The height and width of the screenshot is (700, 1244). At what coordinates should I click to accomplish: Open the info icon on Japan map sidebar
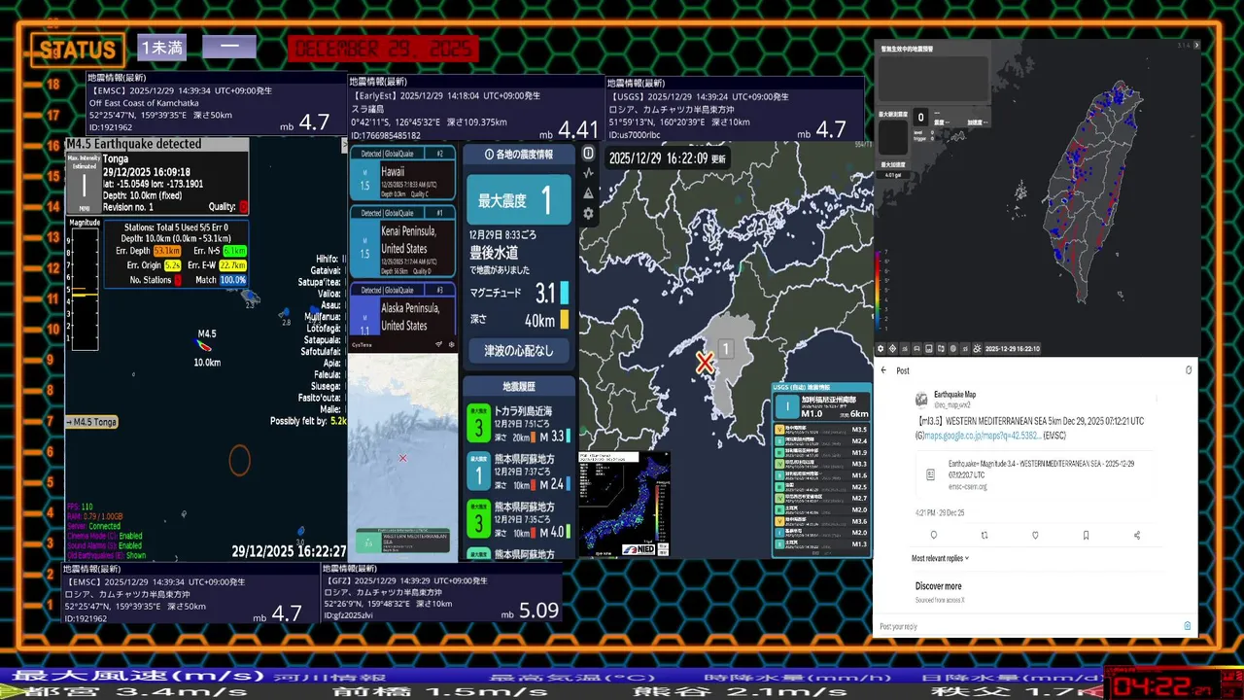click(x=588, y=154)
